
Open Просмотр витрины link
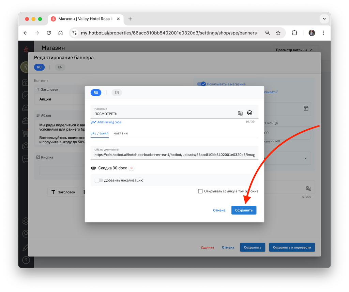(x=294, y=50)
